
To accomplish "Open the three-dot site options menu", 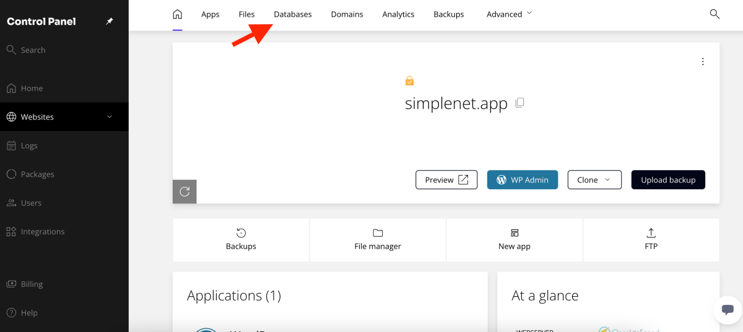I will [x=703, y=61].
